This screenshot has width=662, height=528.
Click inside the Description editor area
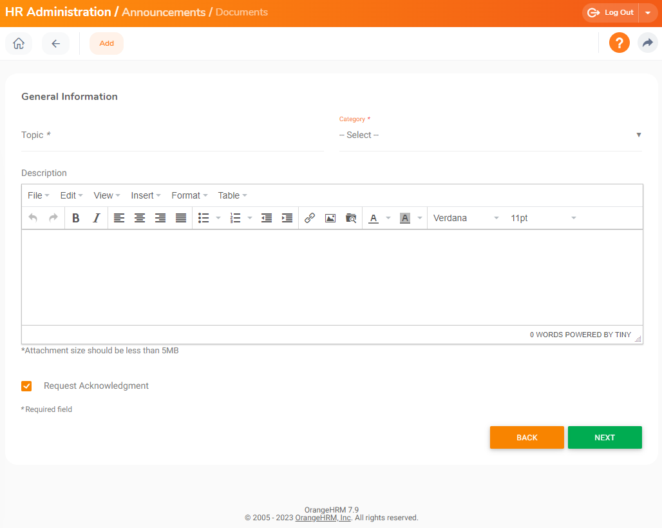coord(332,277)
